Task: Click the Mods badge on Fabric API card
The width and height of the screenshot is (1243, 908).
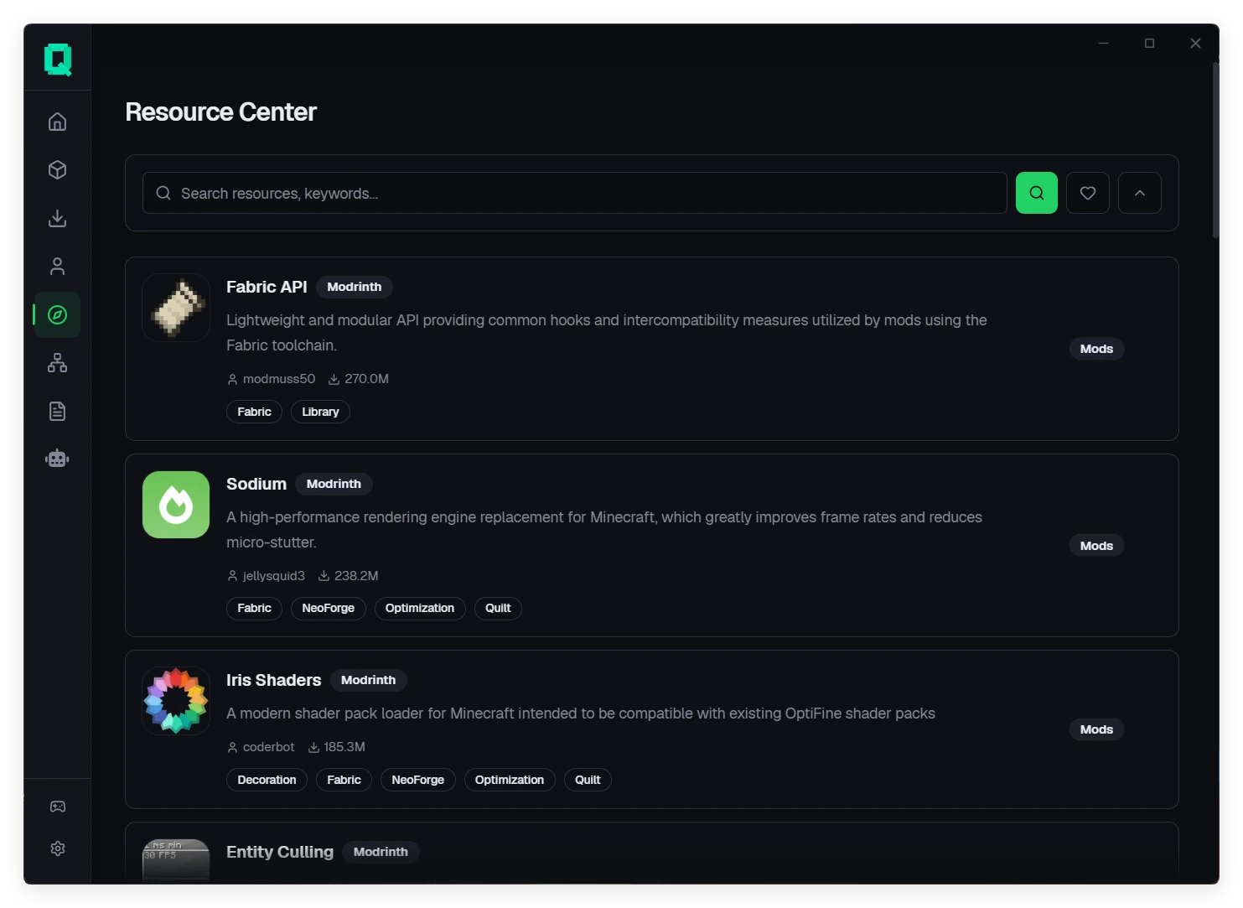Action: (1096, 349)
